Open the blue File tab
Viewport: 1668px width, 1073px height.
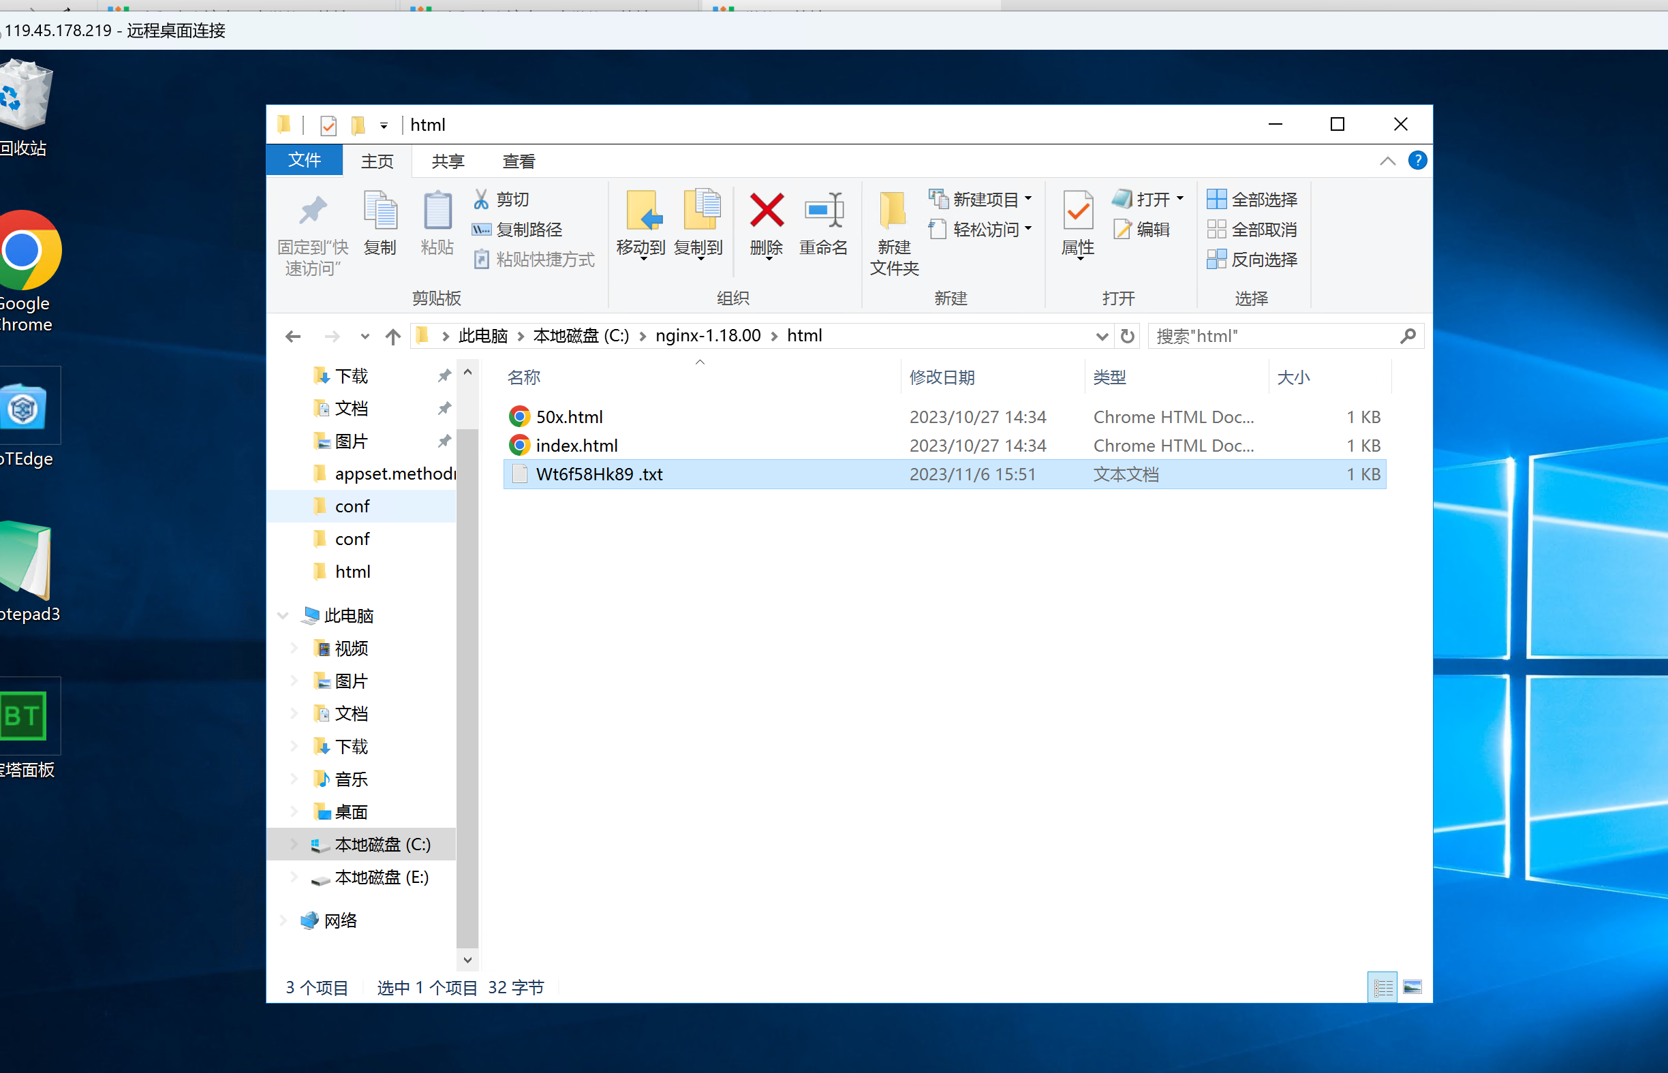(x=305, y=161)
